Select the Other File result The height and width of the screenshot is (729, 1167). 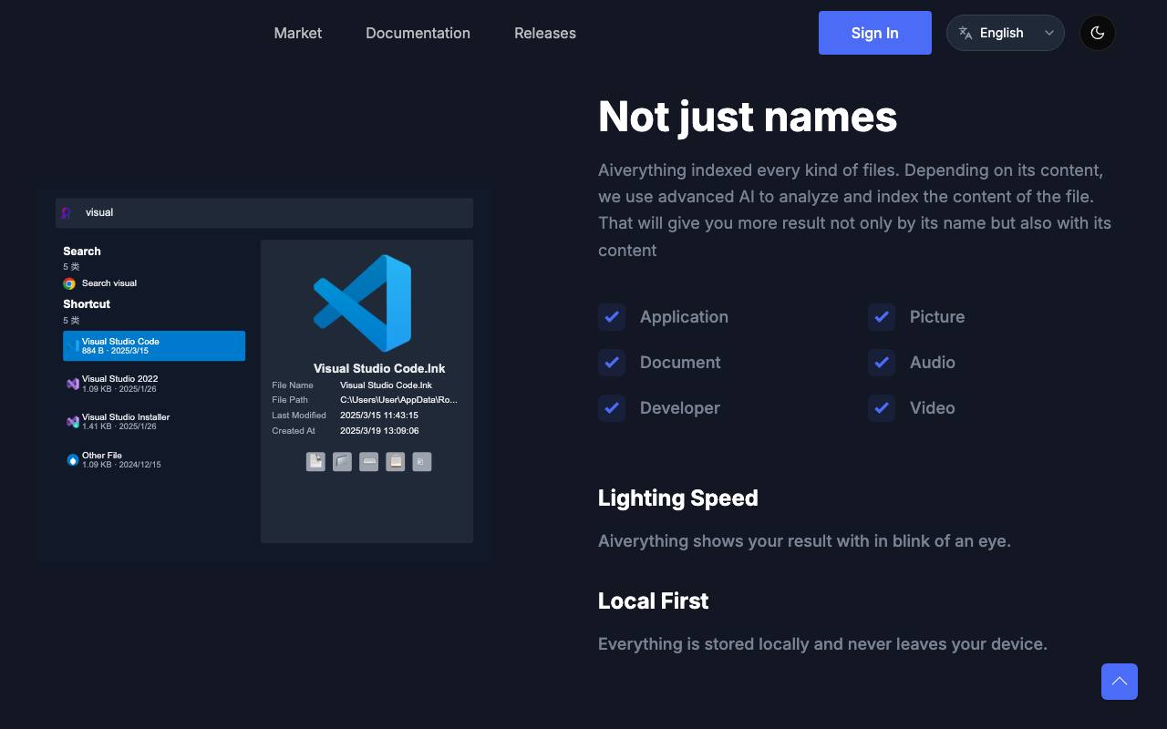pos(154,460)
